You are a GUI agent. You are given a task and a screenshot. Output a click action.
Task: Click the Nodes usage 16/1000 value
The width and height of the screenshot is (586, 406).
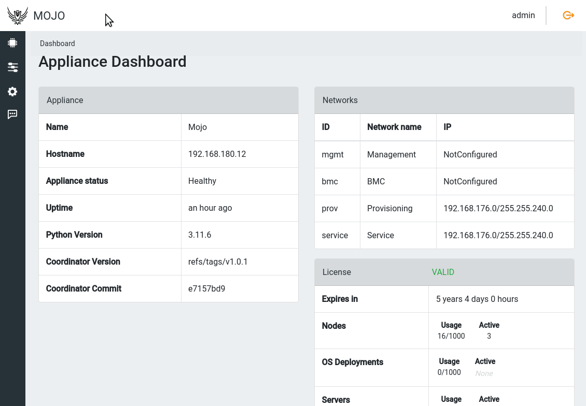pos(451,336)
